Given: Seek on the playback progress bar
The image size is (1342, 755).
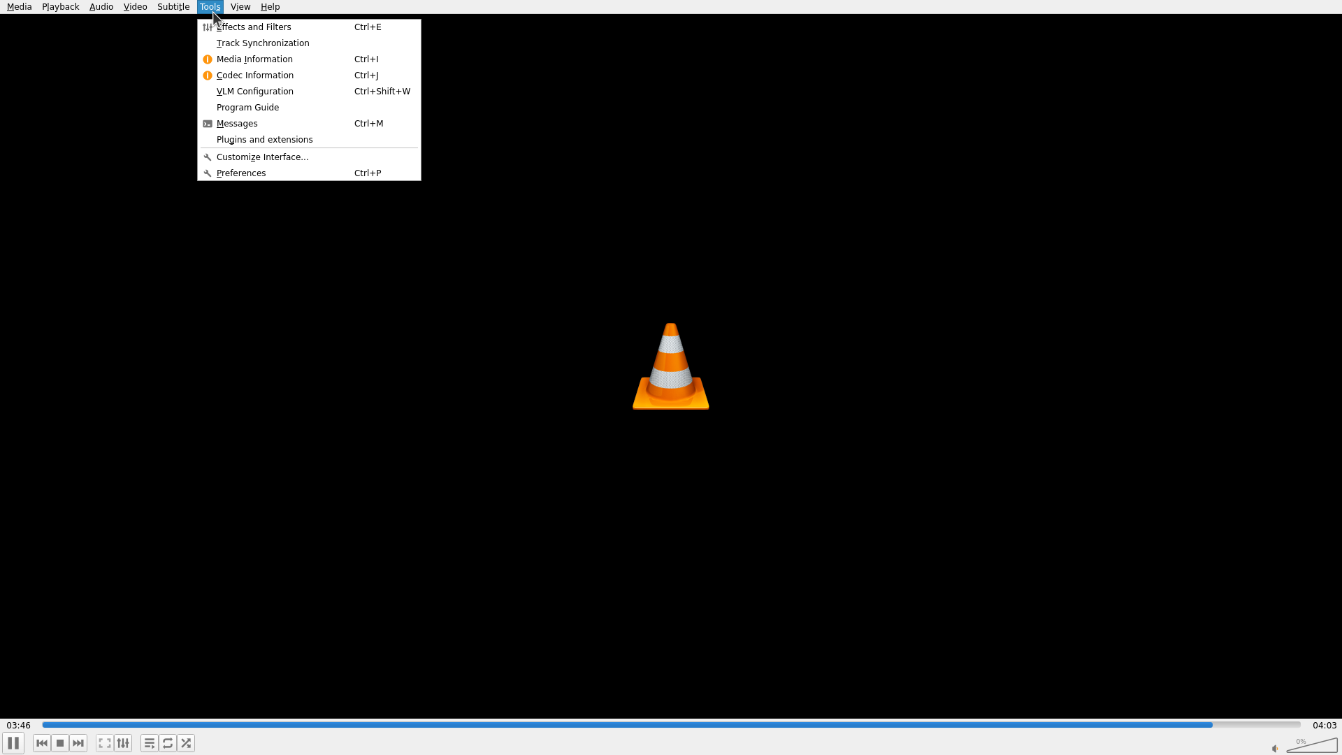Looking at the screenshot, I should 671,725.
